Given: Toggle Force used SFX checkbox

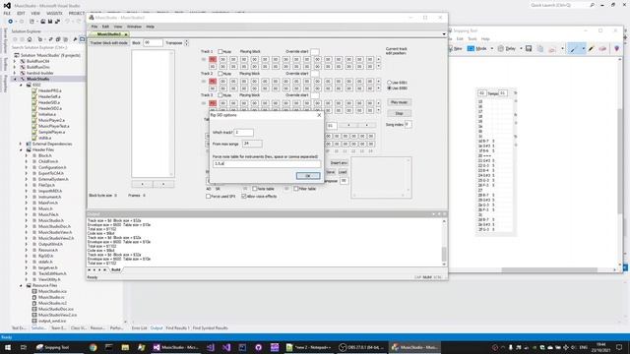Looking at the screenshot, I should click(208, 197).
